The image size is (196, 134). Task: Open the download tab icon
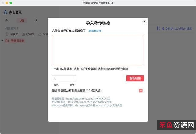(36, 21)
